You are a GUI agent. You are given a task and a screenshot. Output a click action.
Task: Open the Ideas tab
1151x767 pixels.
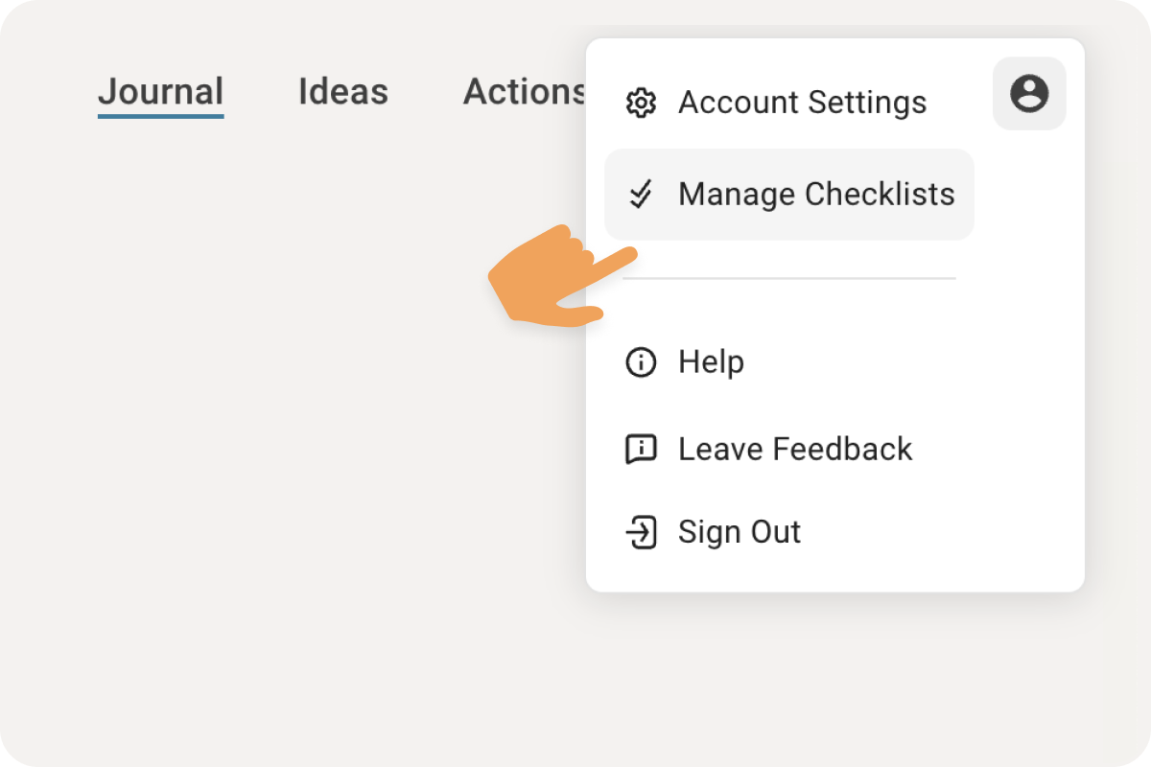click(343, 92)
